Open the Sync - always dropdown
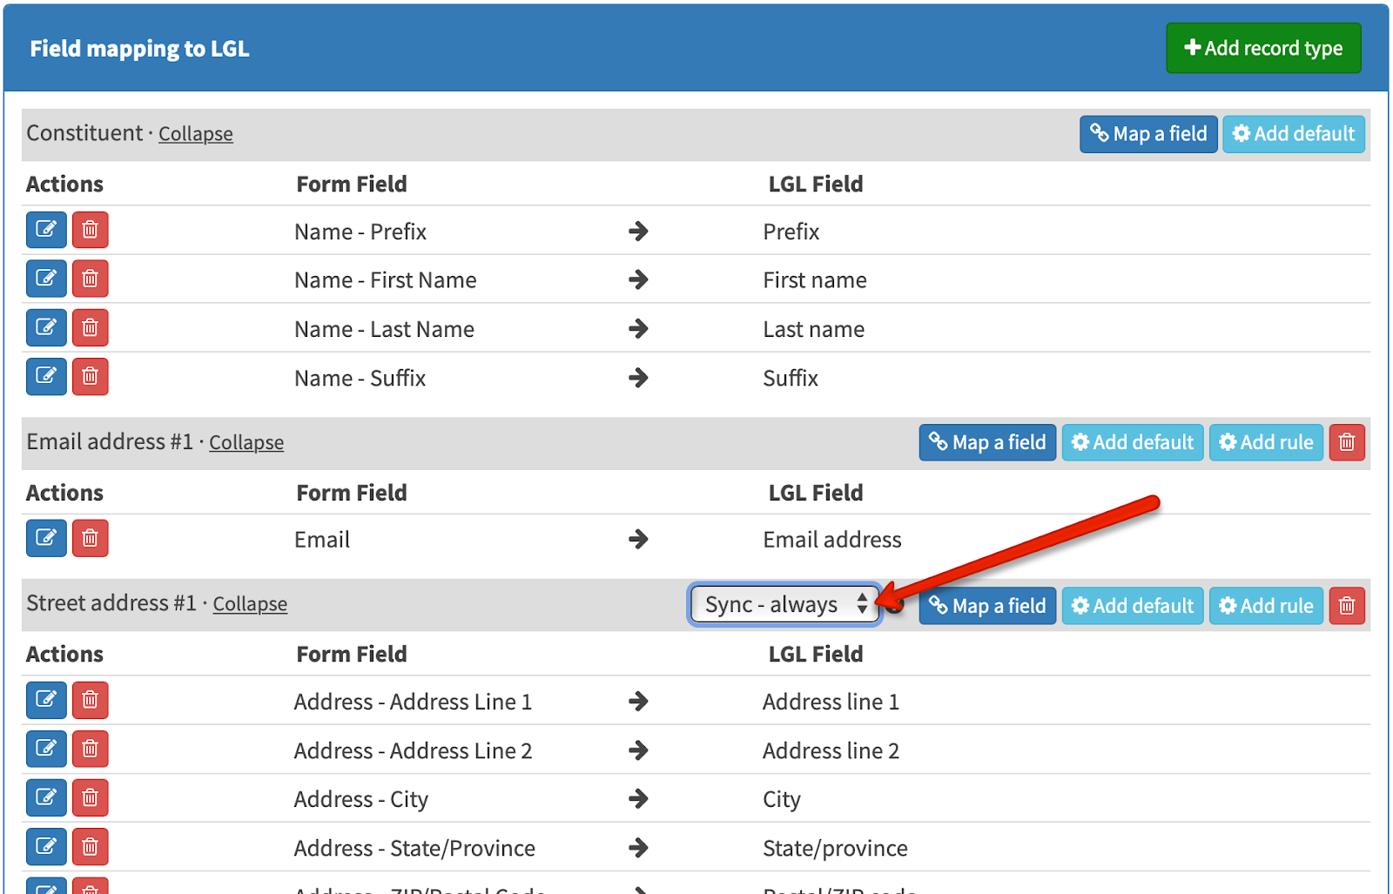 pyautogui.click(x=785, y=604)
